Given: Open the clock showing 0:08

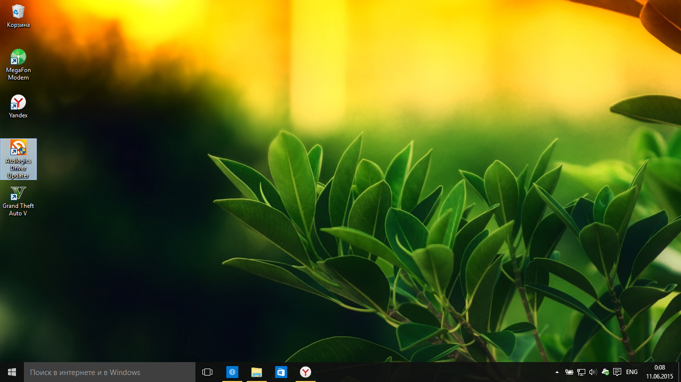Looking at the screenshot, I should 660,372.
